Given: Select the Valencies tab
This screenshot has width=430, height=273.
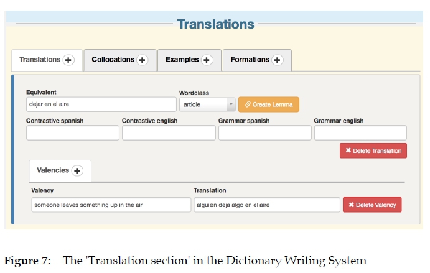Looking at the screenshot, I should (x=52, y=170).
